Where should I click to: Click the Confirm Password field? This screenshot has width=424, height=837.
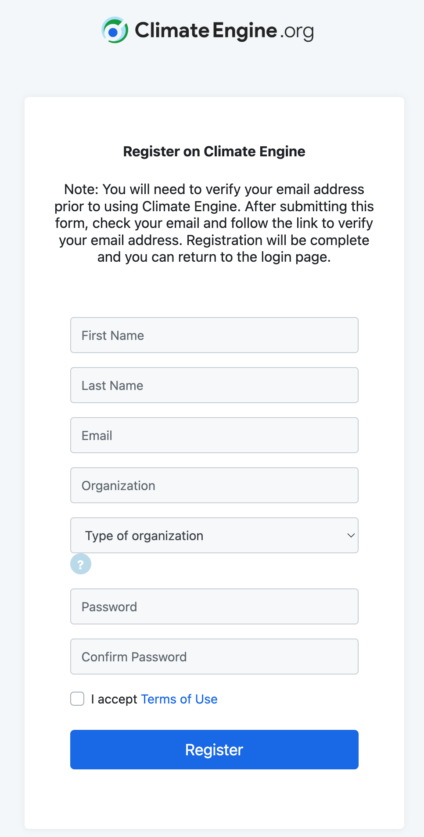pyautogui.click(x=214, y=657)
